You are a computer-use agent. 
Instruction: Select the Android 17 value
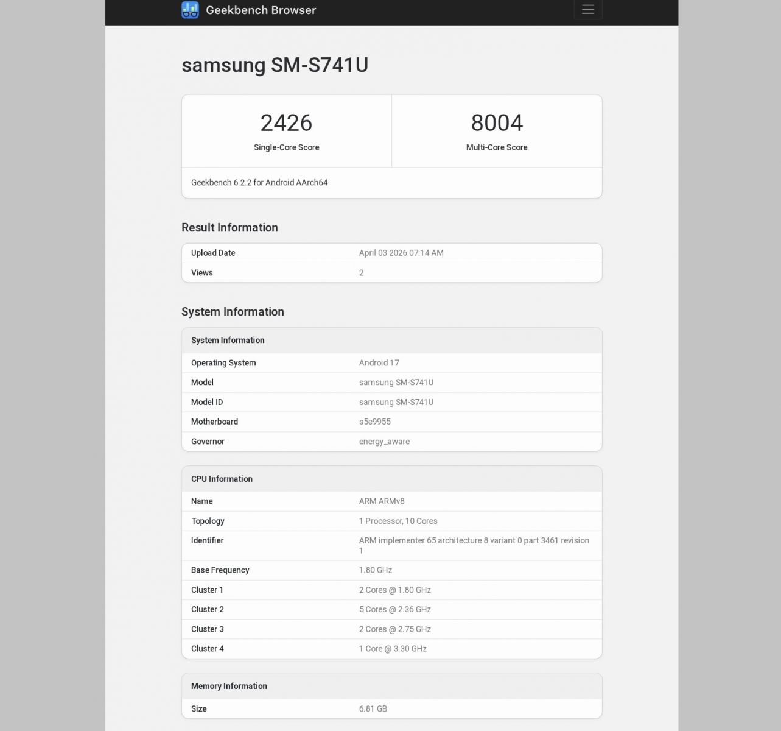pyautogui.click(x=379, y=363)
